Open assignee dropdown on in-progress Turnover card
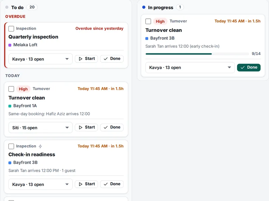This screenshot has height=201, width=269. click(190, 67)
